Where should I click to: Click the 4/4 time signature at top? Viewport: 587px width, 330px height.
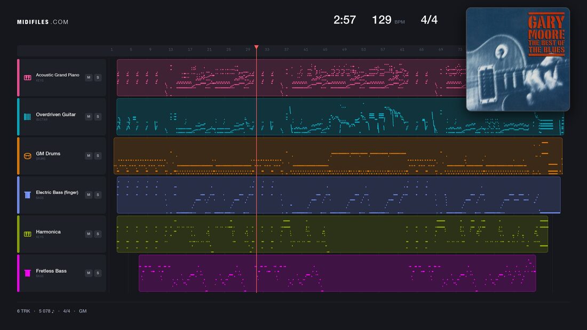point(429,20)
